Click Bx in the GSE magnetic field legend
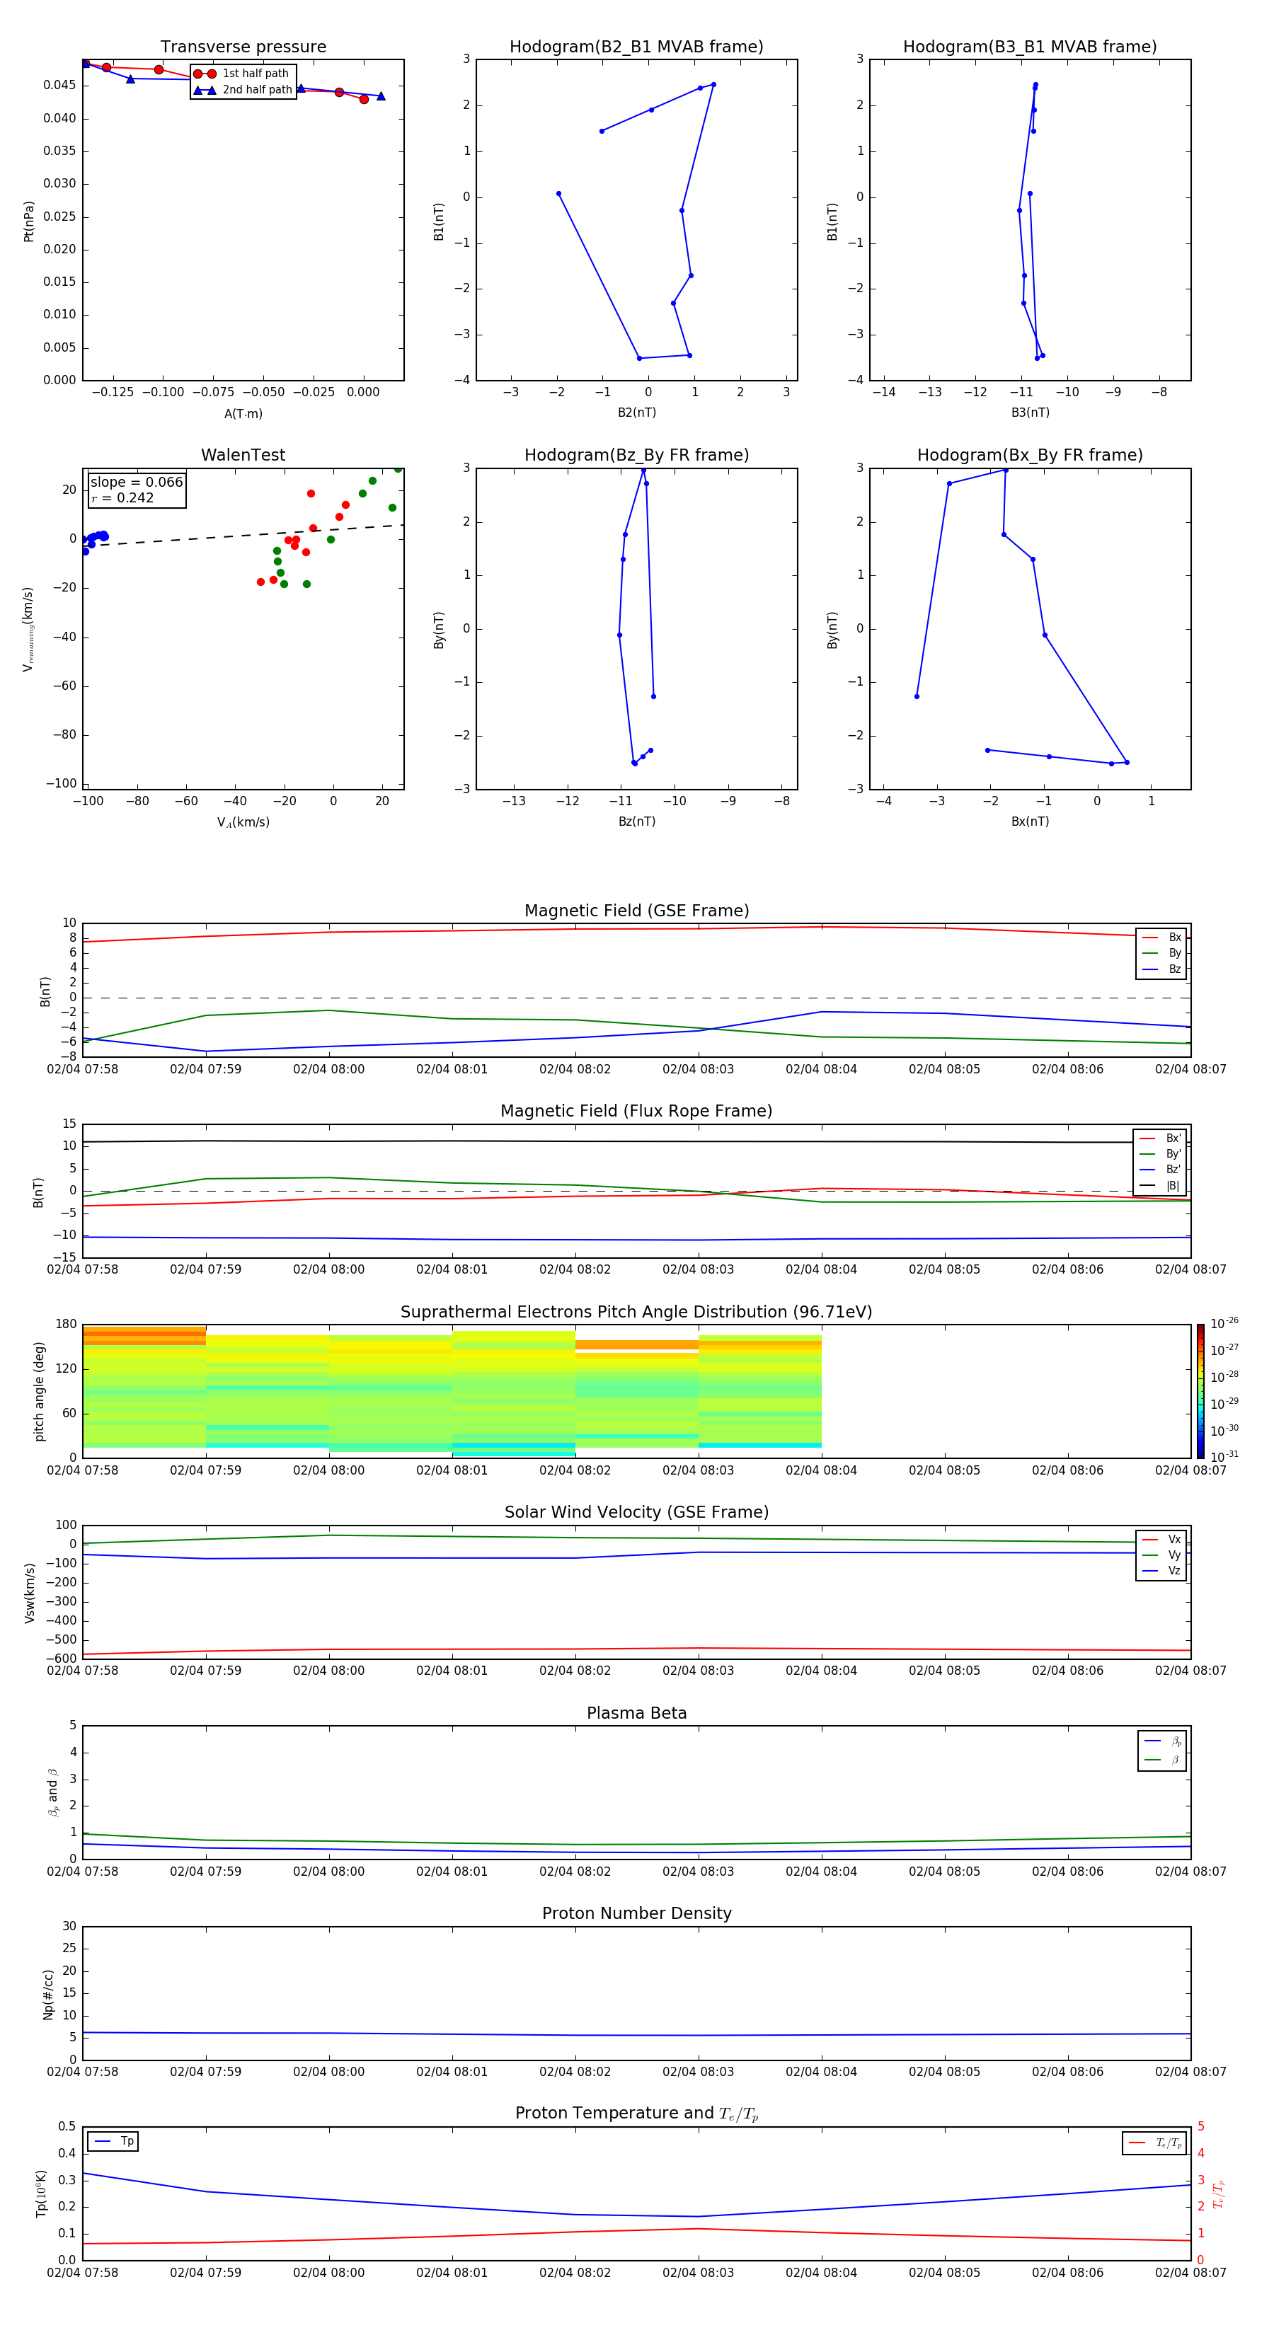This screenshot has width=1274, height=2335. click(1161, 938)
